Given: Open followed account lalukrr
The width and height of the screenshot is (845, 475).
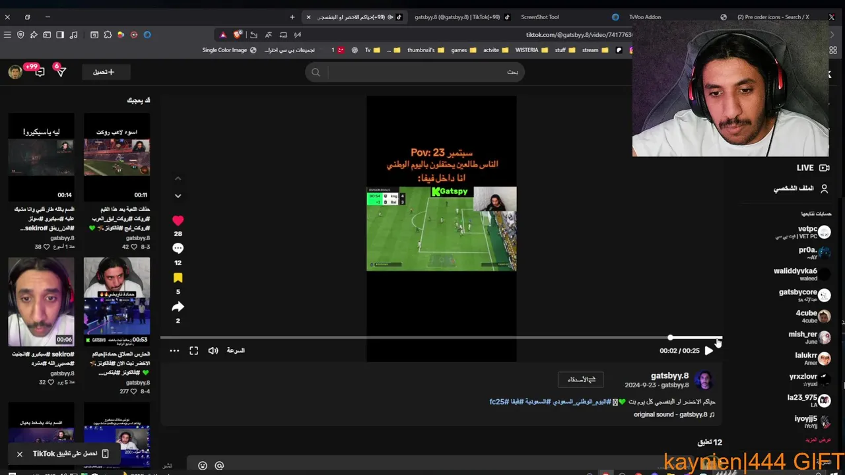Looking at the screenshot, I should 813,359.
